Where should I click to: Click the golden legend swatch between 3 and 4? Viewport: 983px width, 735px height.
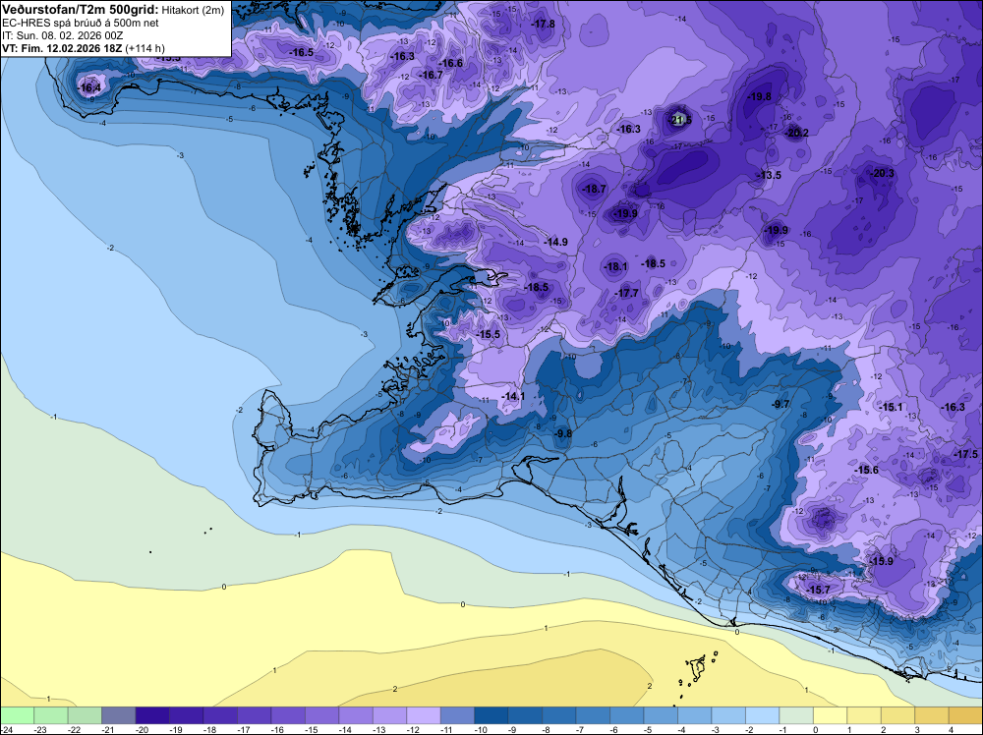(931, 715)
